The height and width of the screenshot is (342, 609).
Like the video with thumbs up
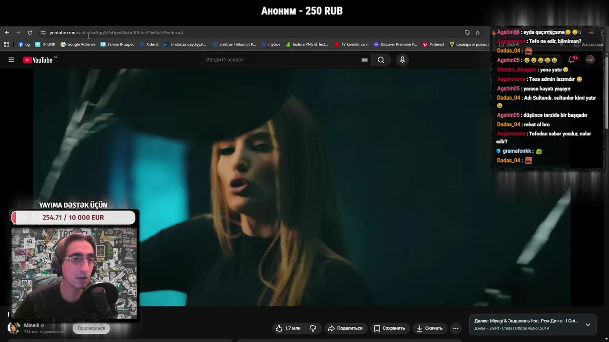click(288, 328)
